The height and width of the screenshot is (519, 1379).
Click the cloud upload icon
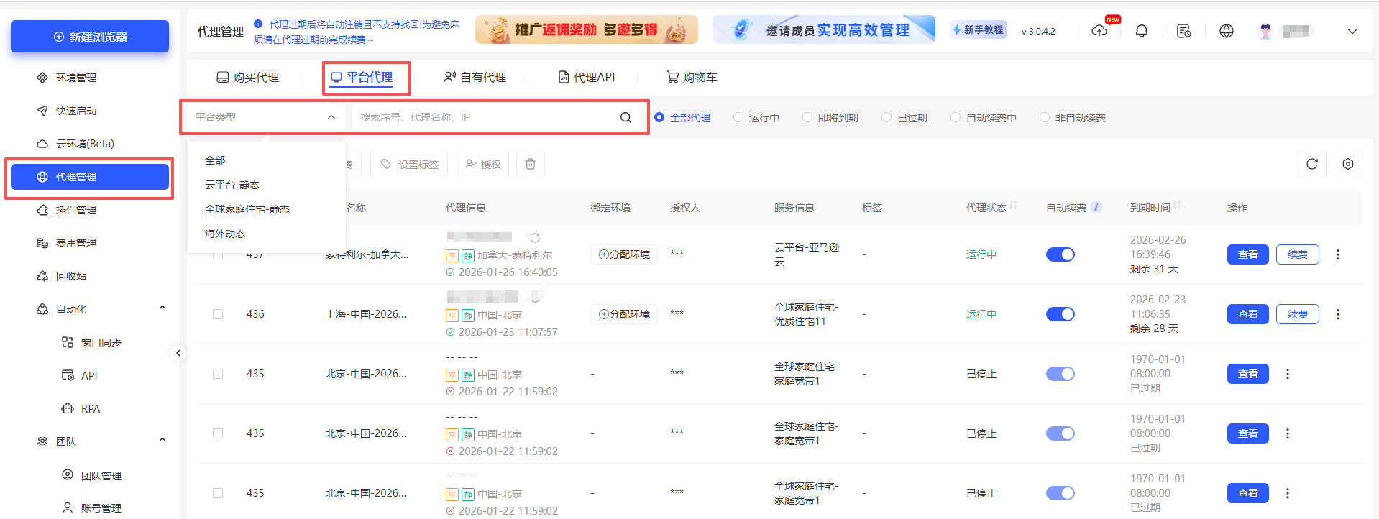pyautogui.click(x=1099, y=31)
